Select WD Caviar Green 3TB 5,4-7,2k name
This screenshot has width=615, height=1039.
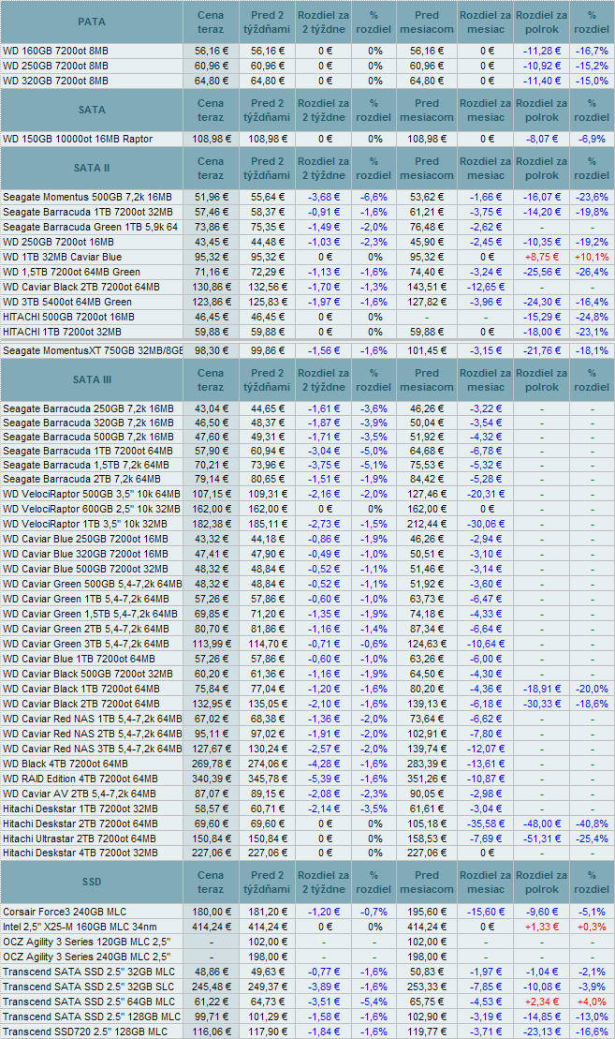85,644
